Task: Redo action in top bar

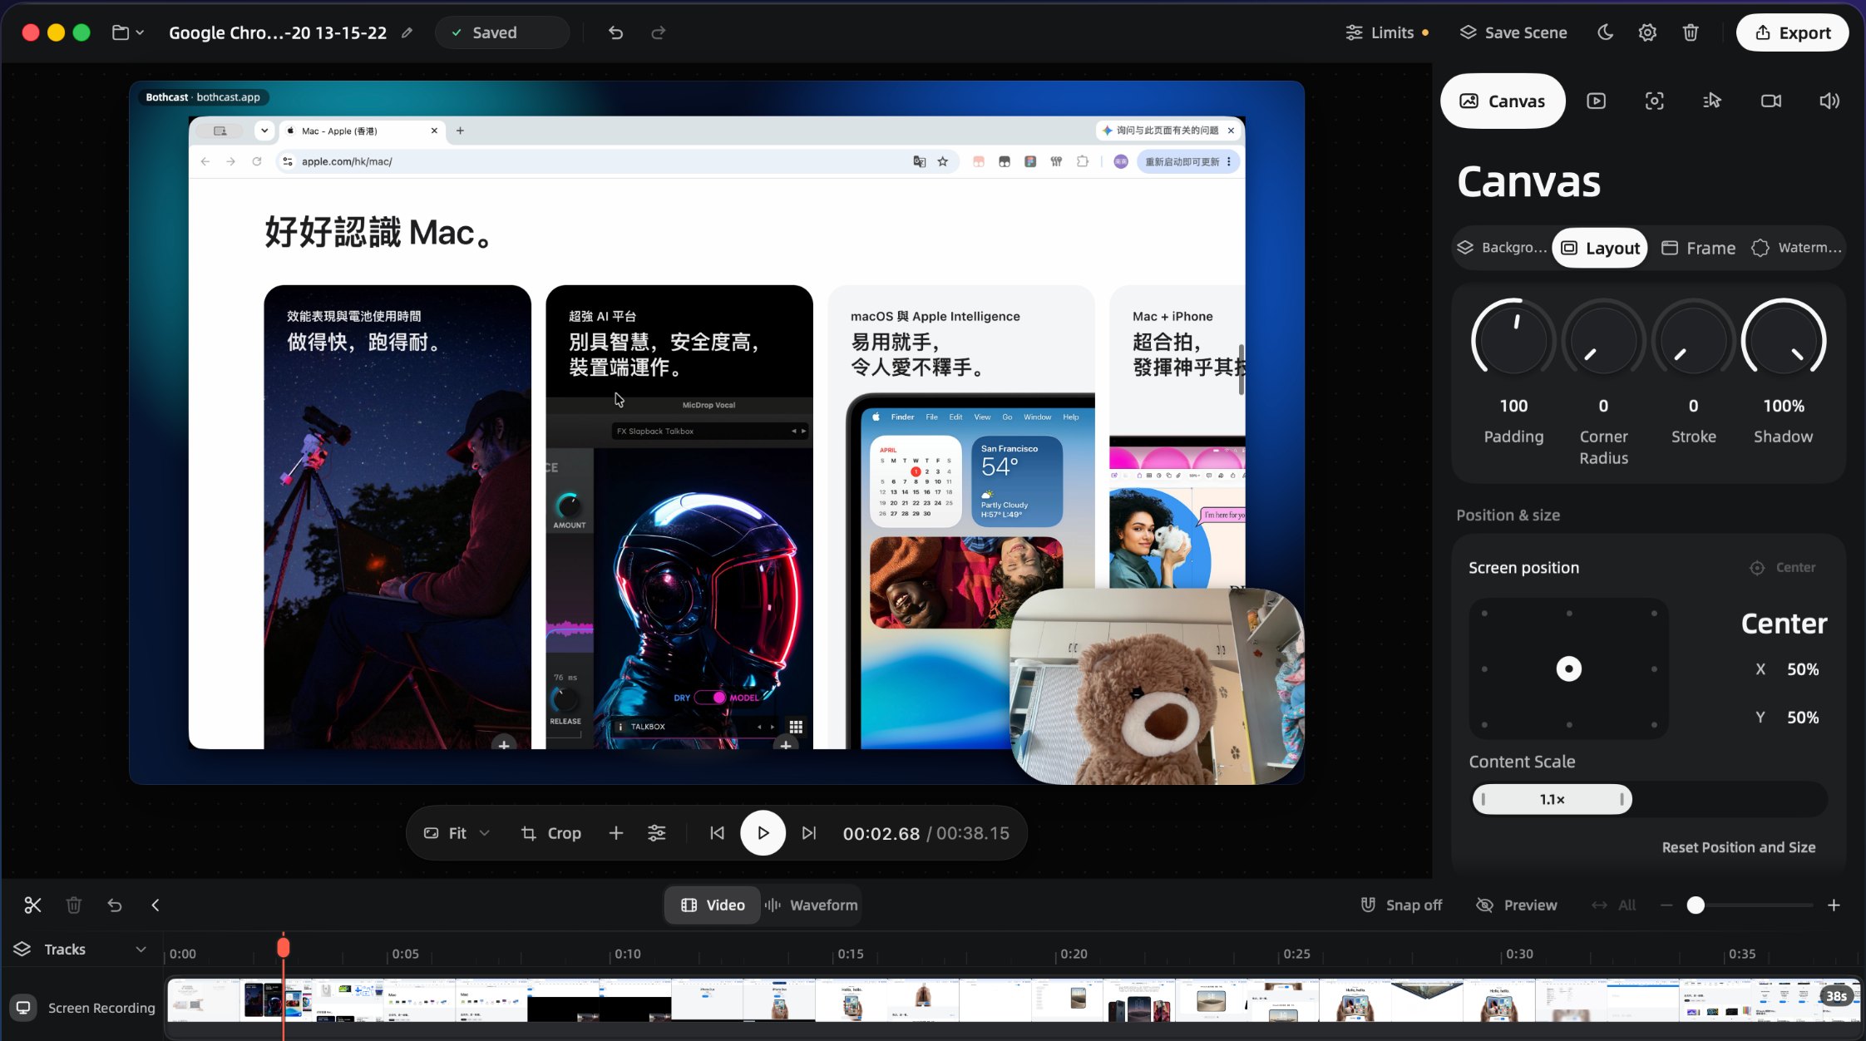Action: pos(658,32)
